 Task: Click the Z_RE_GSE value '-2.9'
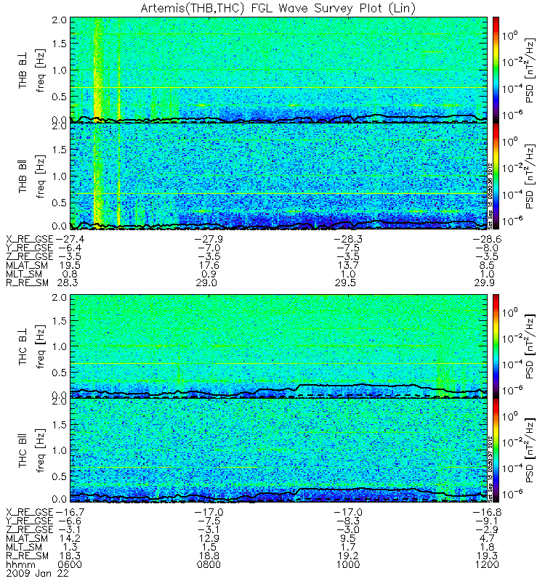487,529
